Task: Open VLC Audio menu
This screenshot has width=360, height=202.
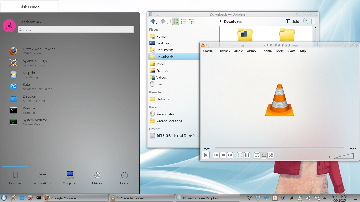Action: pyautogui.click(x=239, y=51)
